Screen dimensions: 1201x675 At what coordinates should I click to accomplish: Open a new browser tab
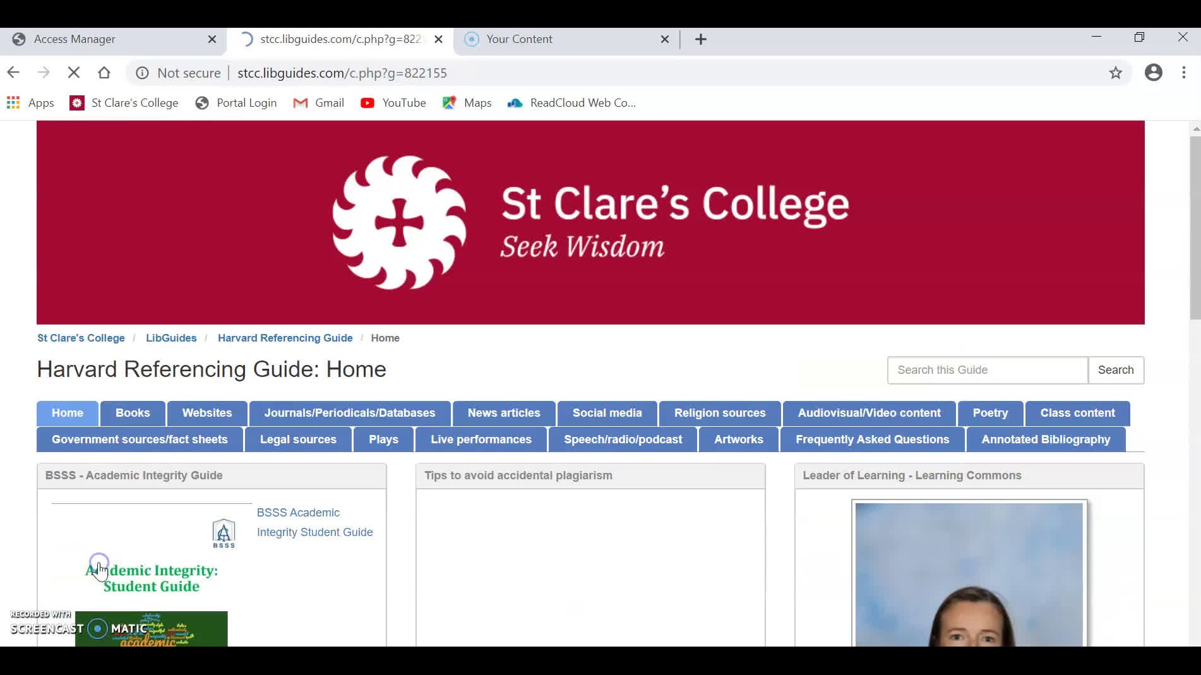coord(701,39)
